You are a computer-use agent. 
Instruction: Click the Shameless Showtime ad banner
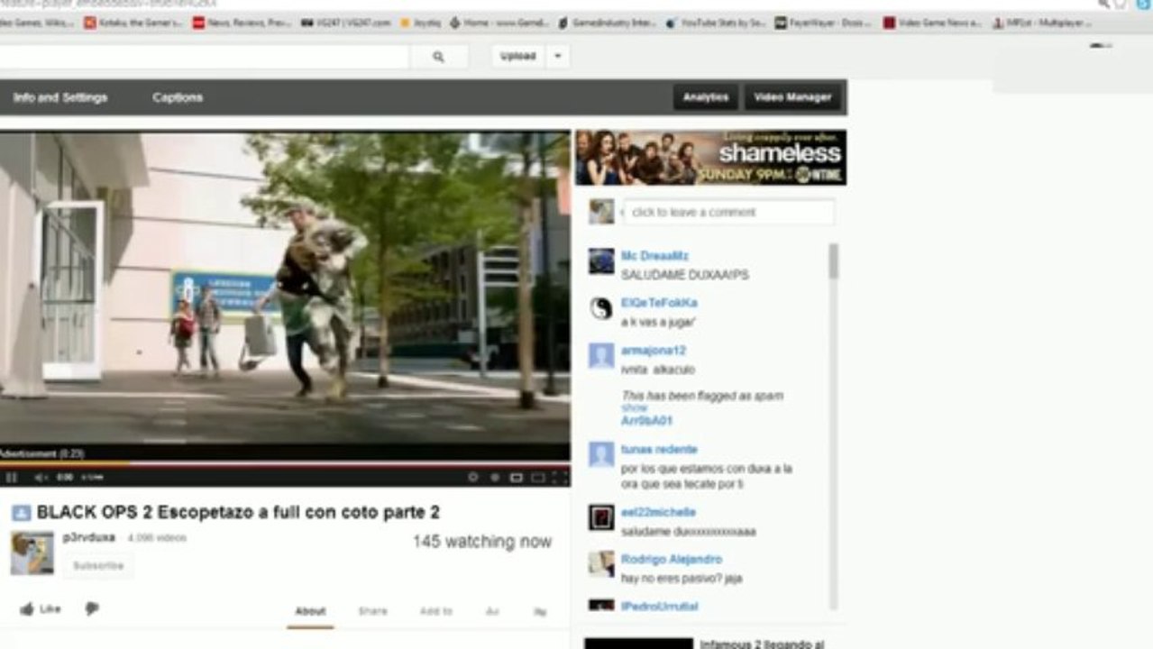(x=710, y=158)
